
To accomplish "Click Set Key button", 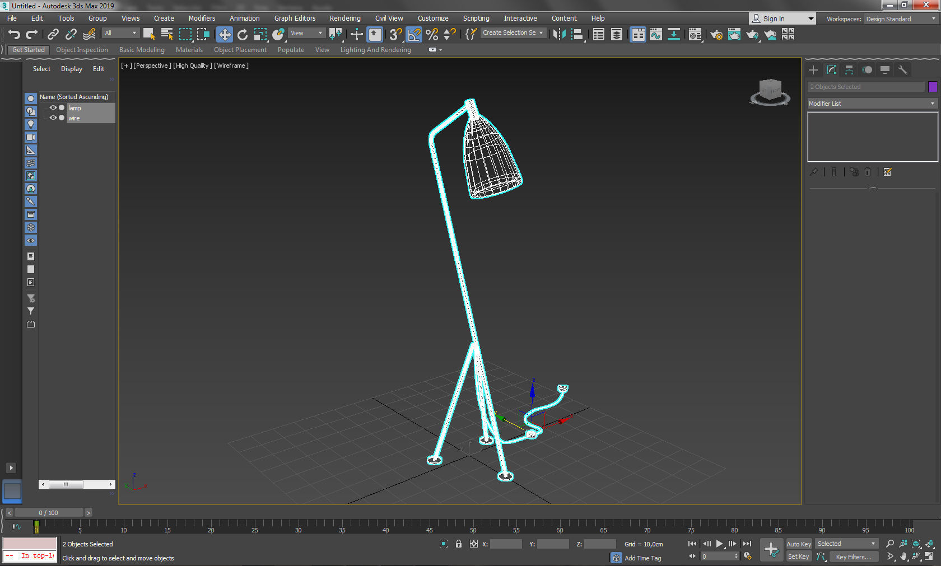I will [x=799, y=556].
